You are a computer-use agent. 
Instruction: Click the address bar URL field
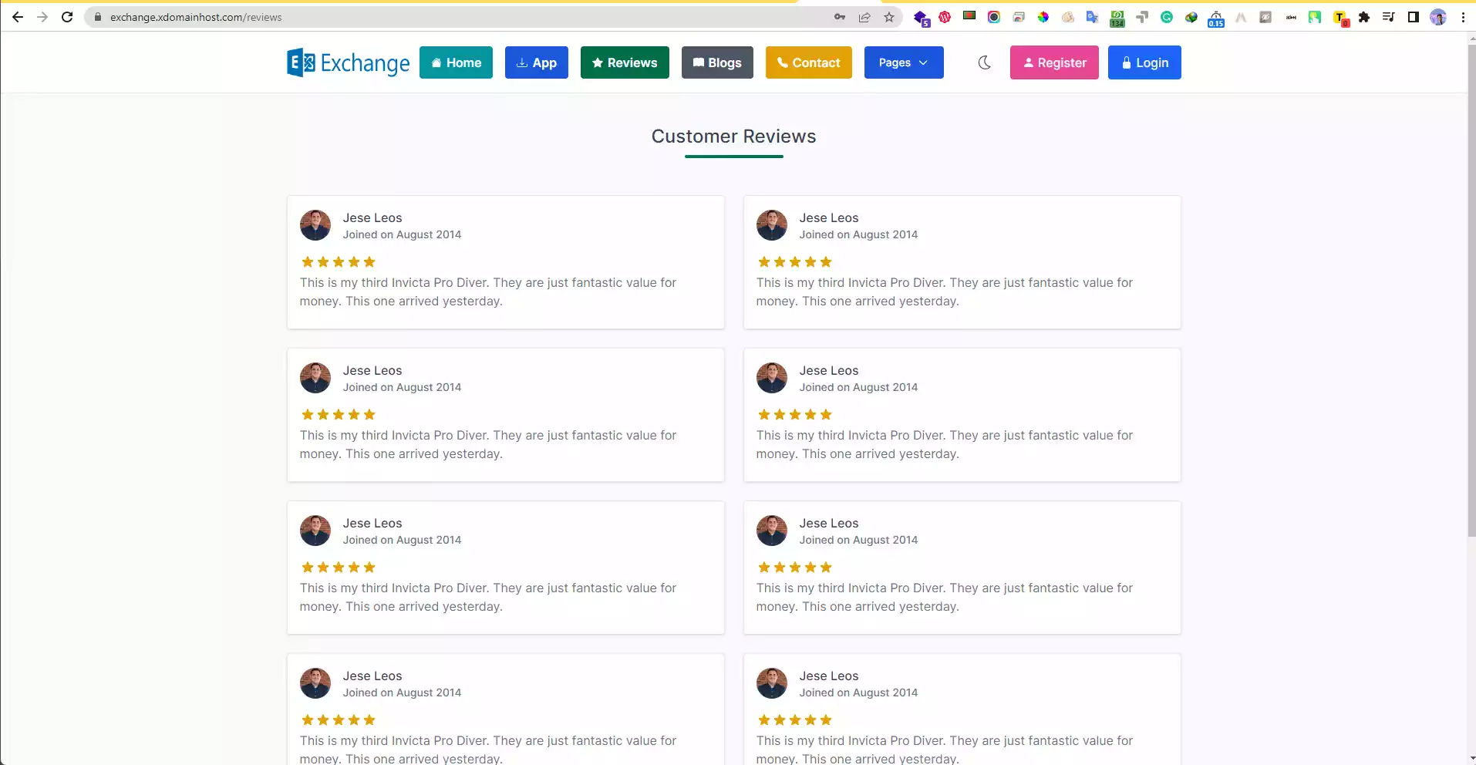pyautogui.click(x=463, y=17)
